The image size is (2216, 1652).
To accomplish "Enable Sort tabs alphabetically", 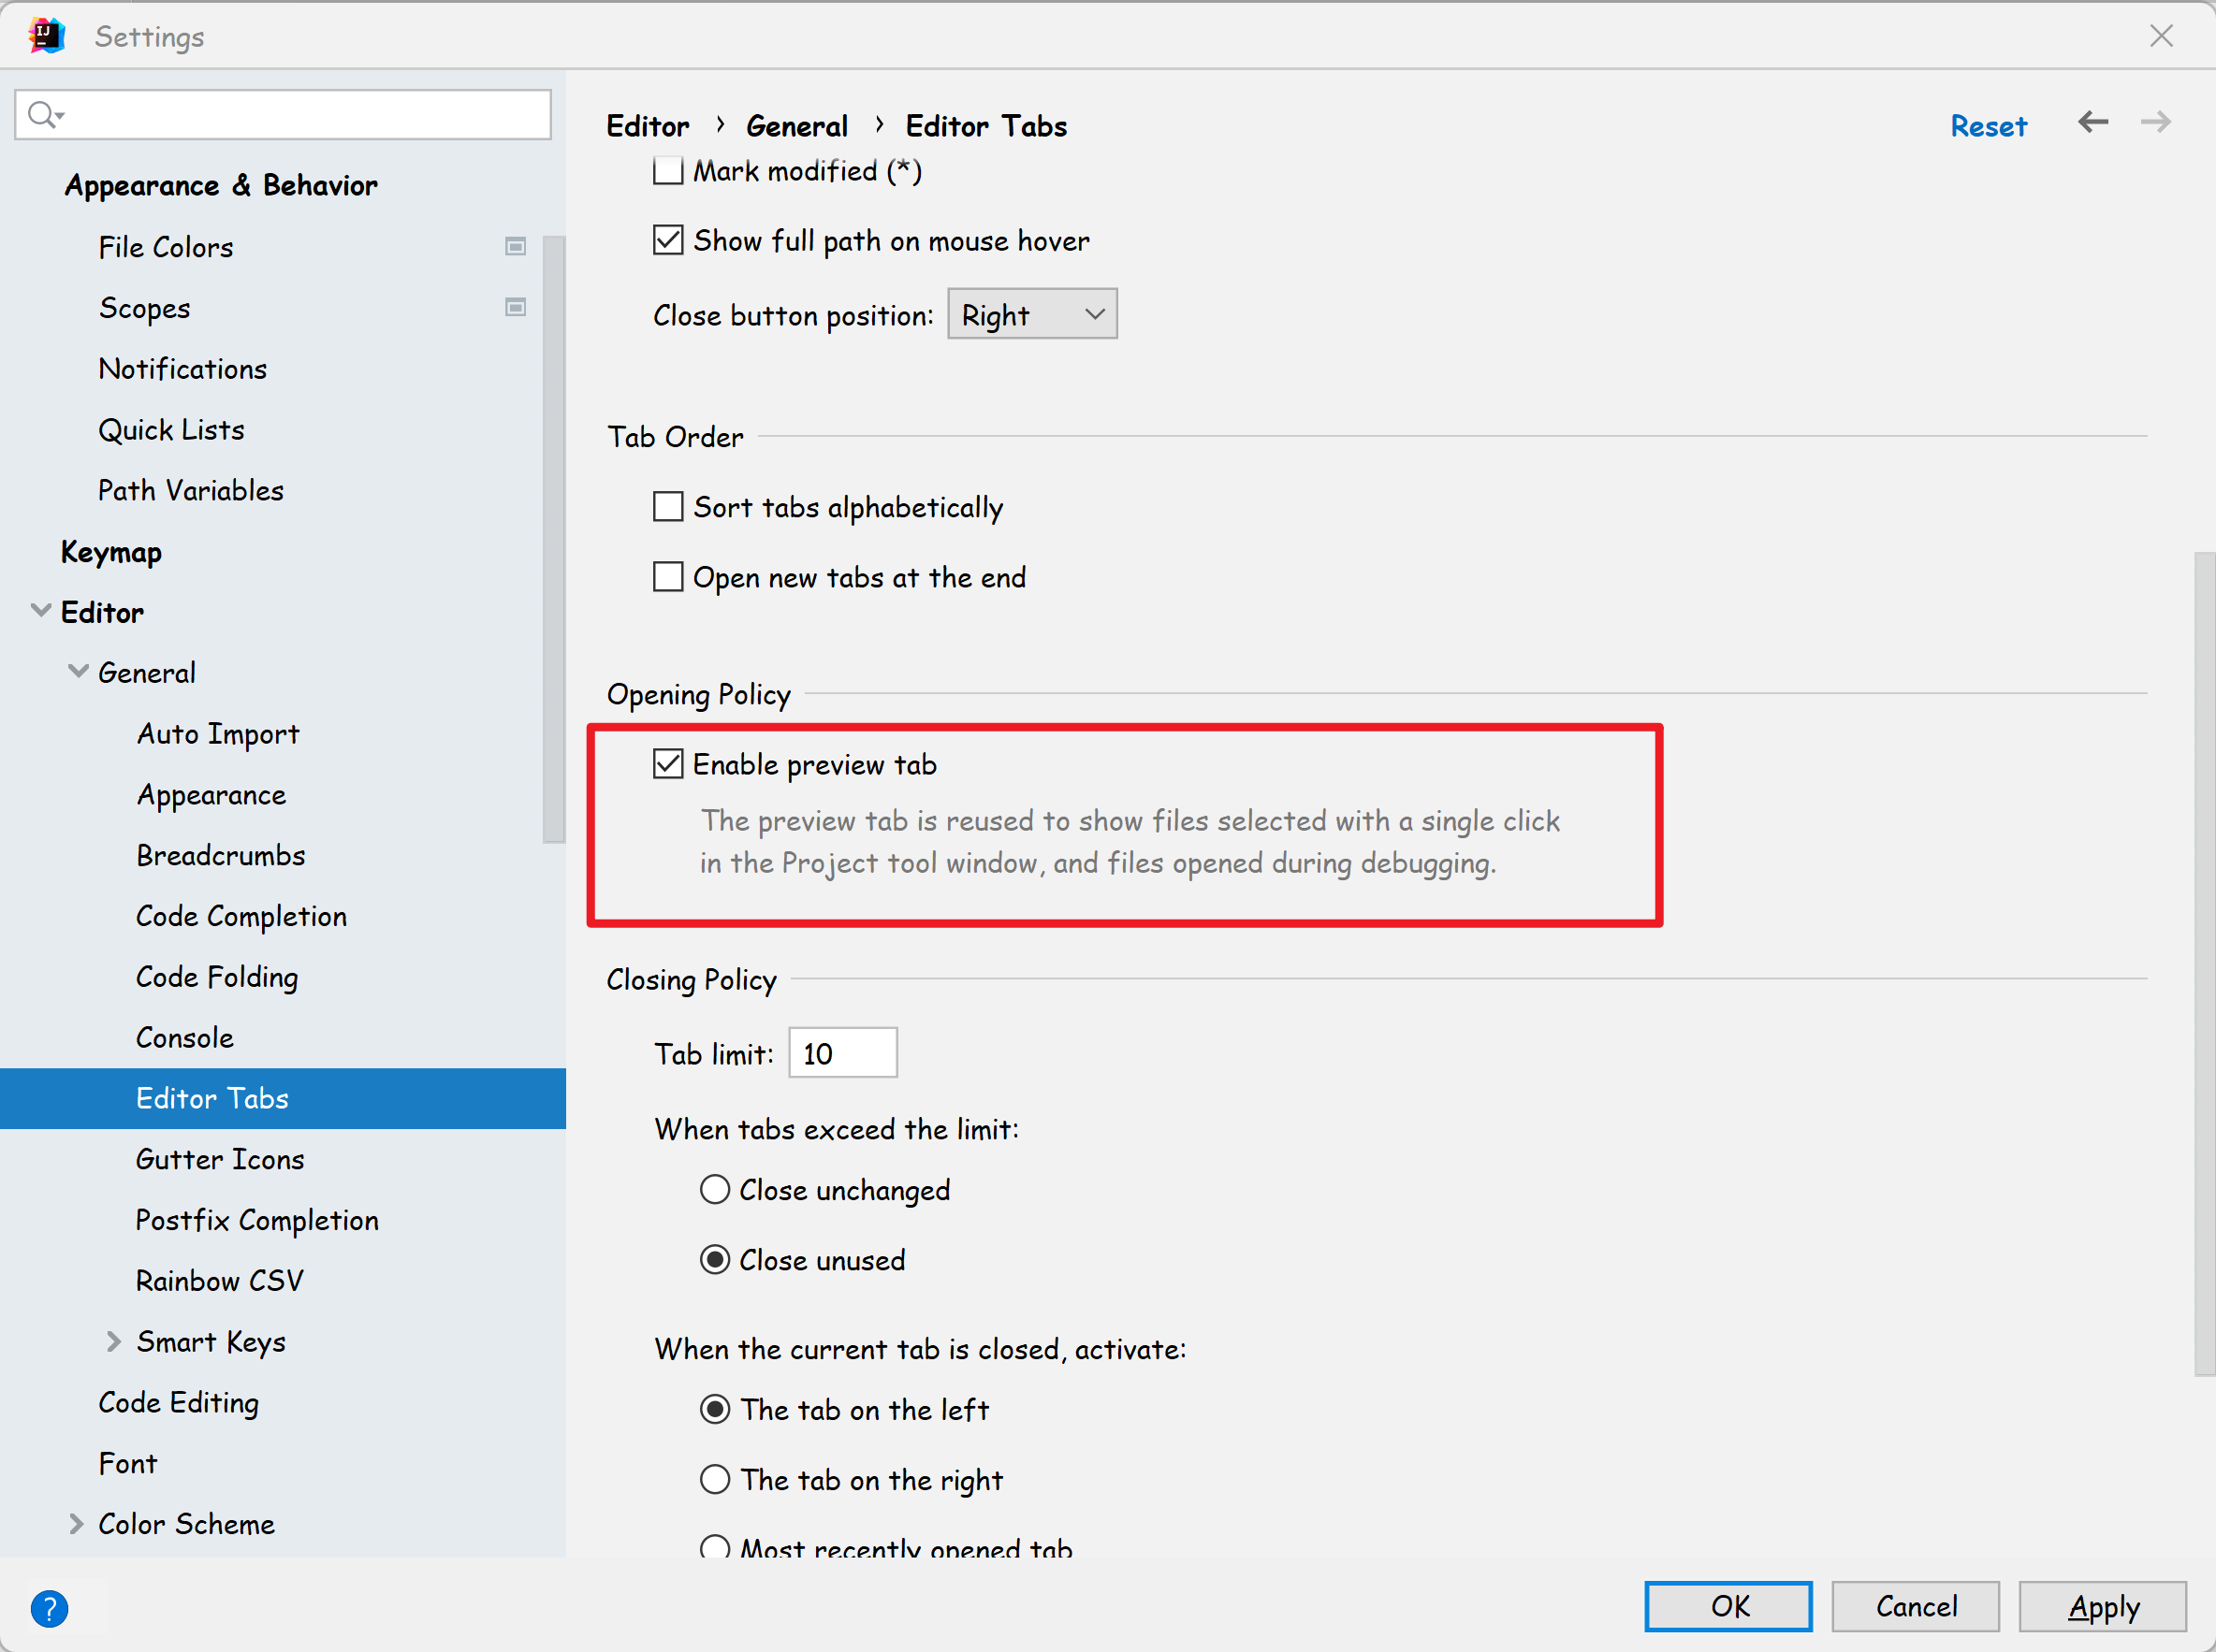I will click(668, 507).
